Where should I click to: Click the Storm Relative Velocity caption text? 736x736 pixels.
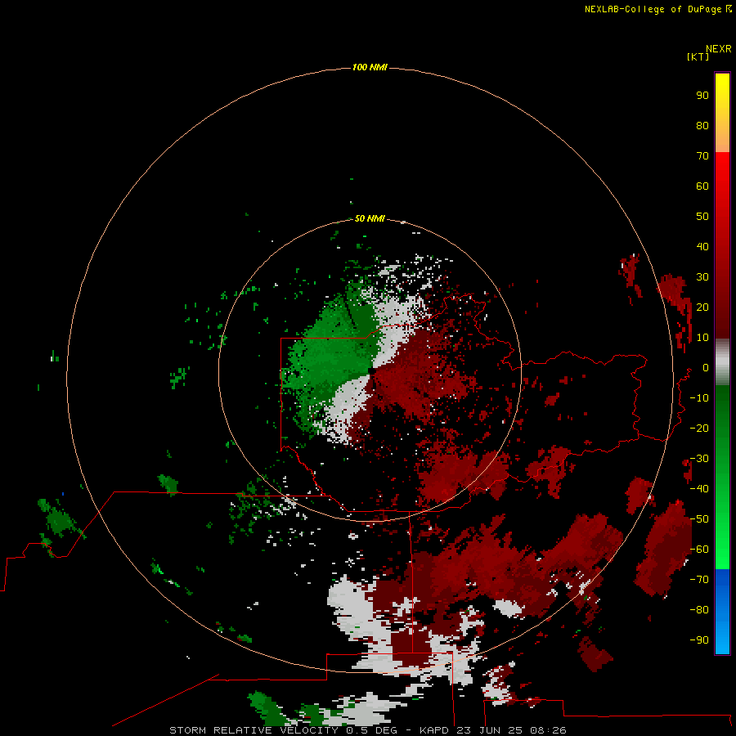pos(367,730)
